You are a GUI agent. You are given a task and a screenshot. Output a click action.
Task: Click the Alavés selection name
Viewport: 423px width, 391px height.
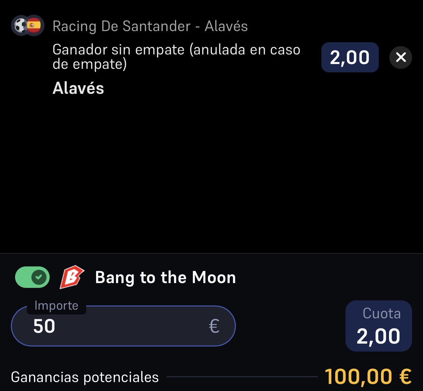(78, 88)
